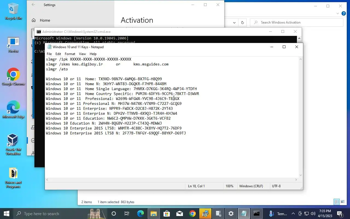The width and height of the screenshot is (350, 219).
Task: Open Task View on taskbar
Action: coord(127,214)
